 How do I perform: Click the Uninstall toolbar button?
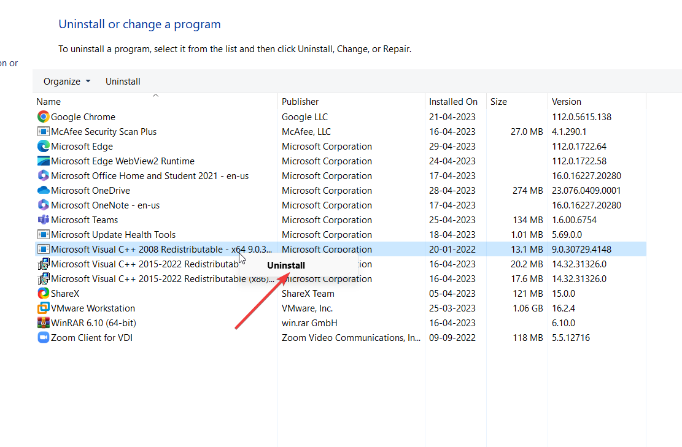tap(123, 81)
